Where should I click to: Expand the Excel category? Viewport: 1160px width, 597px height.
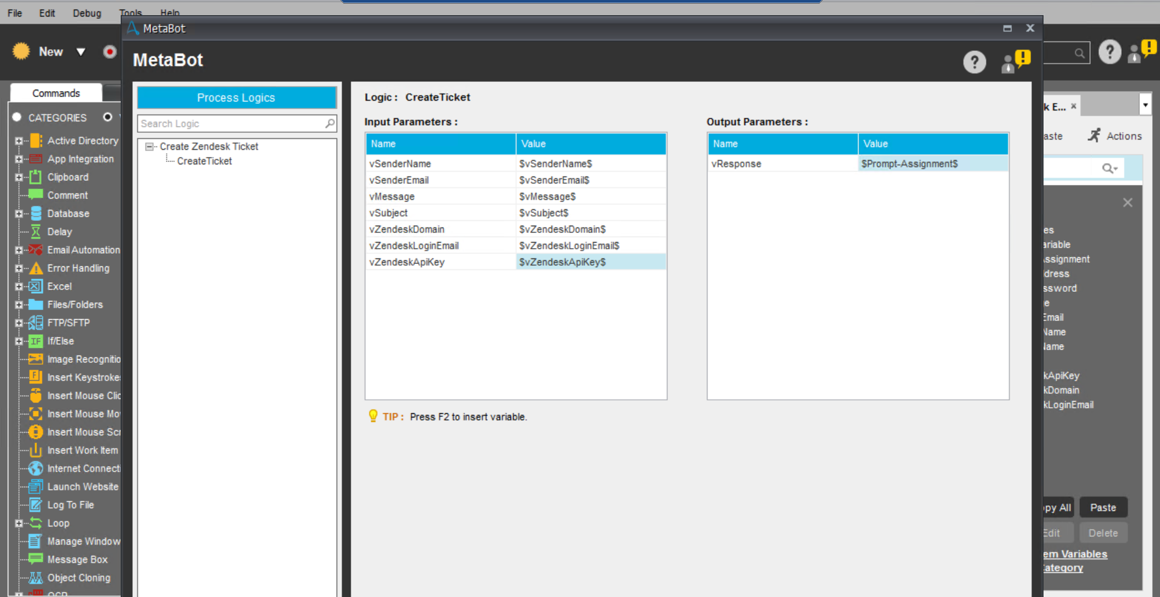18,286
